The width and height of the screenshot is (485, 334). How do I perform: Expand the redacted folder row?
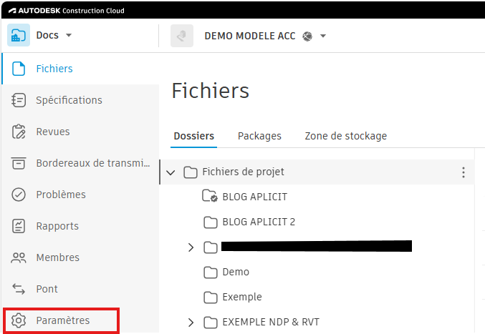click(x=191, y=247)
